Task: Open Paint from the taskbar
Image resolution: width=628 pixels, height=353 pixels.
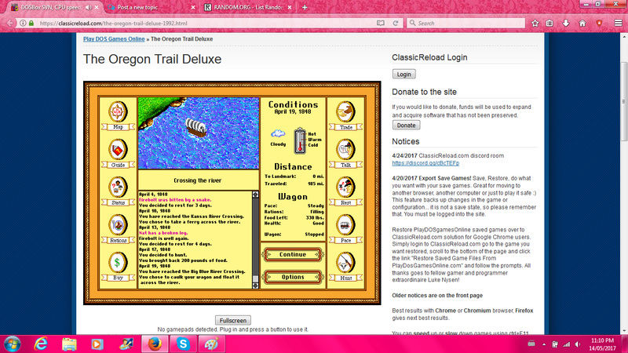Action: coord(211,344)
